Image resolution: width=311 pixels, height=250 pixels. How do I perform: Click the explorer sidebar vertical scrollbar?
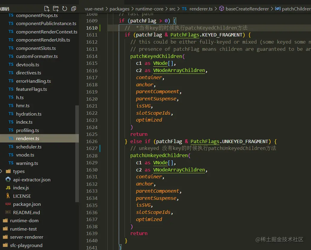[x=77, y=154]
